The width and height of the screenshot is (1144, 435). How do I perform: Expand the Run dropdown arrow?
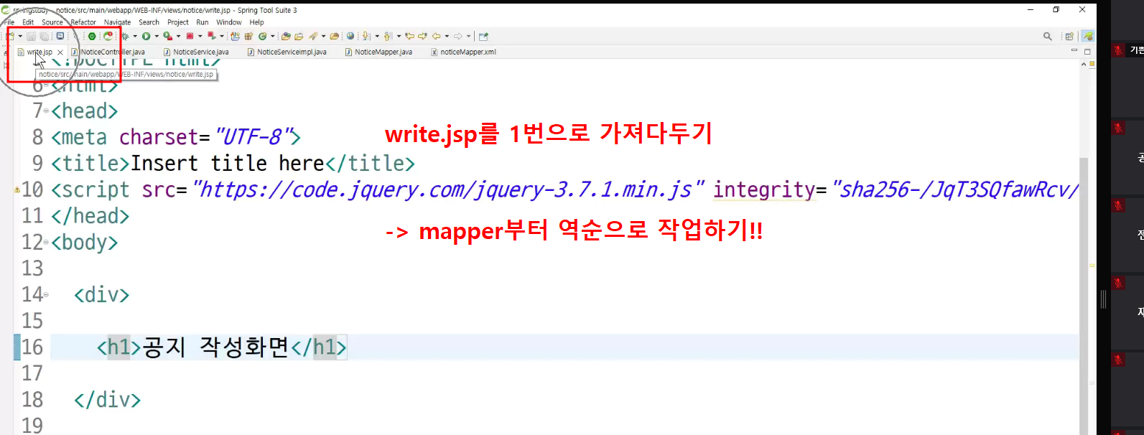157,36
